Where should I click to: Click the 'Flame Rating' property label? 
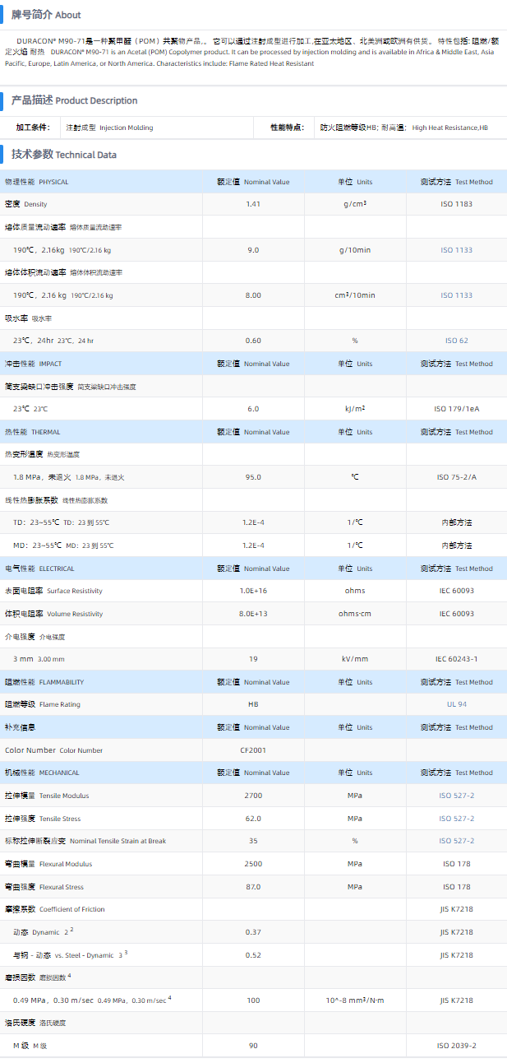[60, 704]
